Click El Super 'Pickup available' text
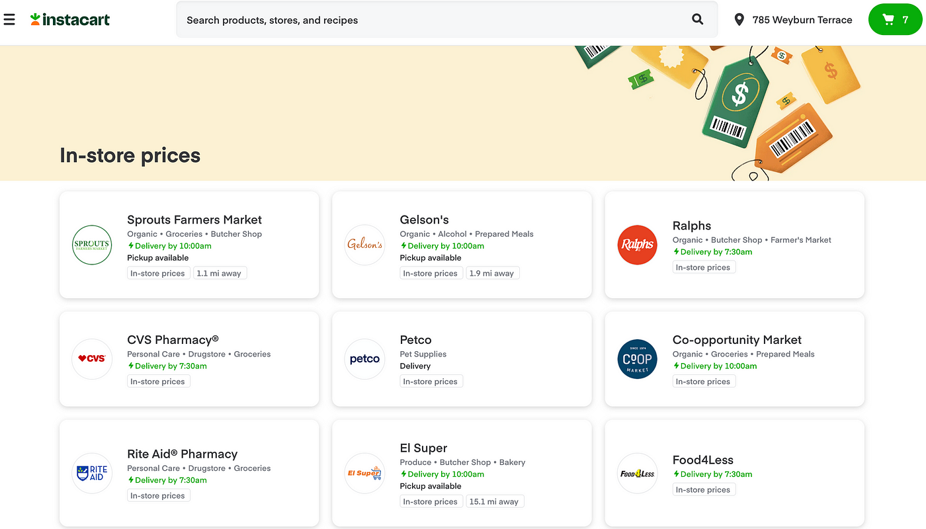Screen dimensions: 926x529 click(x=431, y=486)
